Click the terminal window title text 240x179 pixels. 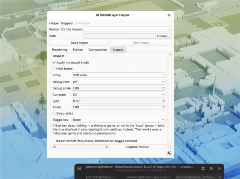pos(140,167)
